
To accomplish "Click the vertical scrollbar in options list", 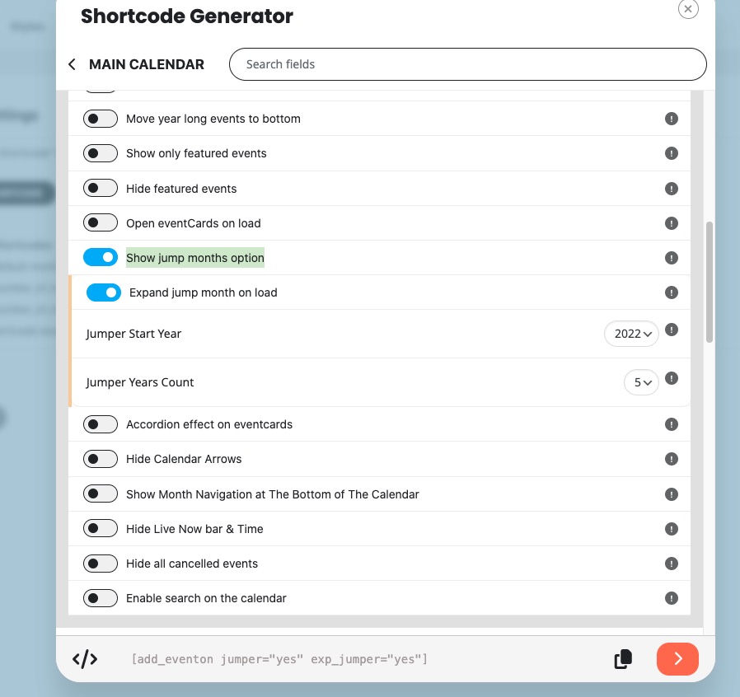I will 709,282.
